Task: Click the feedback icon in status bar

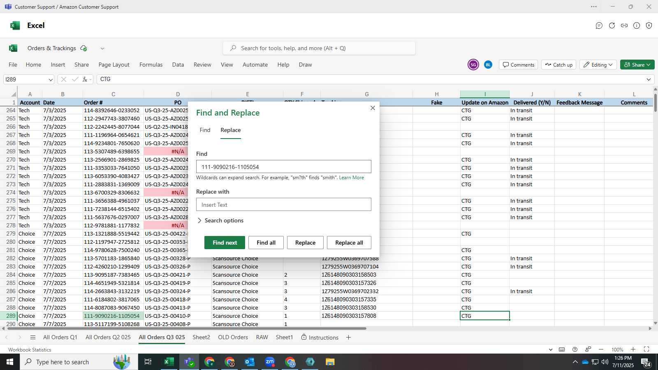Action: pyautogui.click(x=588, y=349)
